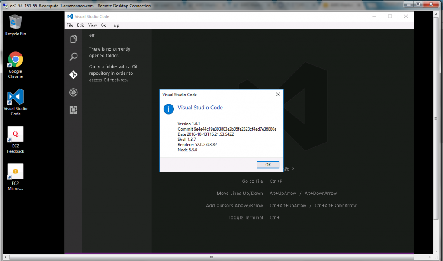This screenshot has width=443, height=261.
Task: Open the View menu
Action: coord(92,25)
